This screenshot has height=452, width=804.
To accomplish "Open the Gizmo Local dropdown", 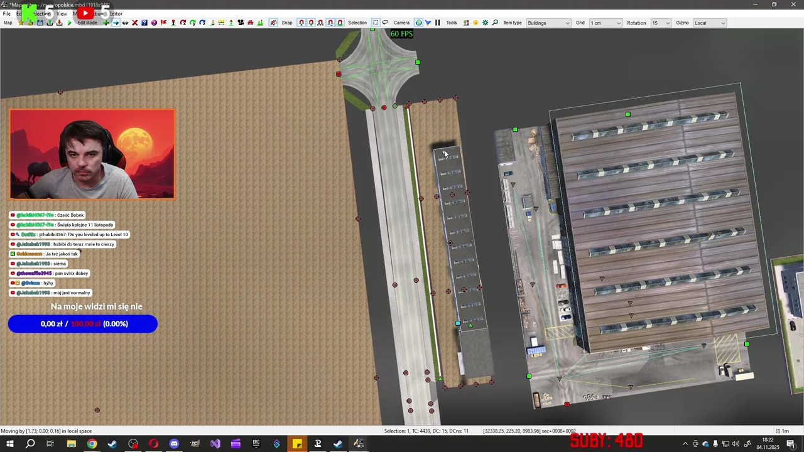I will (x=709, y=23).
